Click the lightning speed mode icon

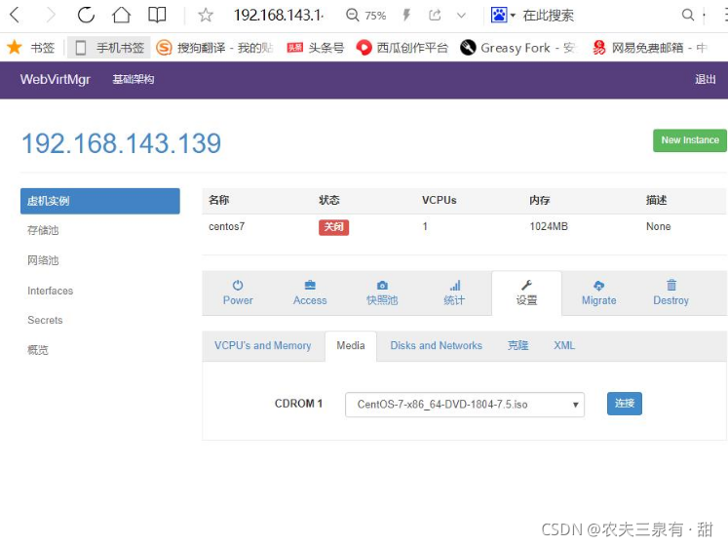(x=406, y=16)
